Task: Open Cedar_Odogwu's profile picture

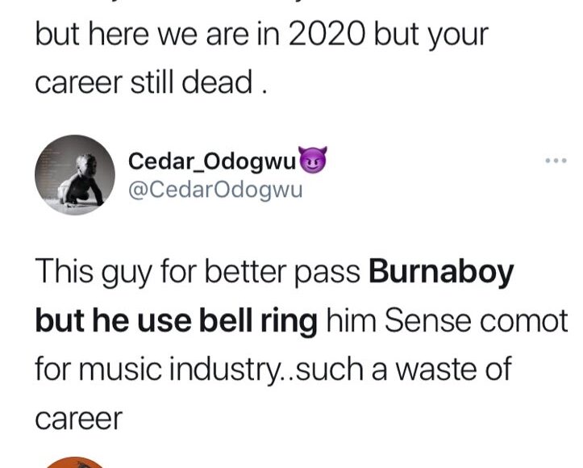Action: (x=74, y=173)
